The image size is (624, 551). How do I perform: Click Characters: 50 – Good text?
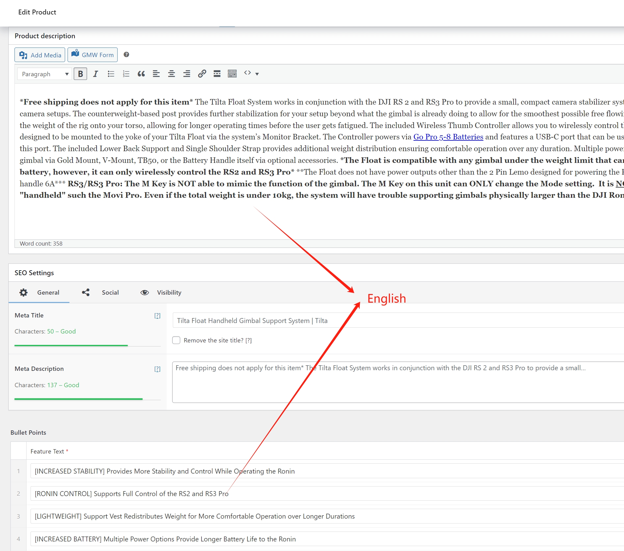click(x=45, y=331)
